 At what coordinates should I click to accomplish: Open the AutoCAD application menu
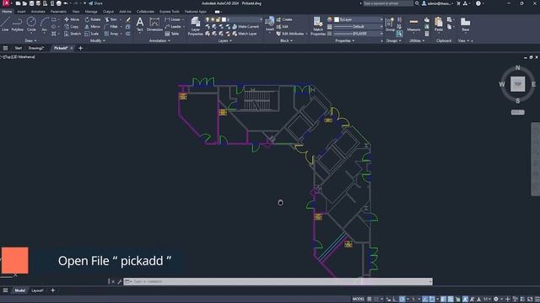(6, 3)
